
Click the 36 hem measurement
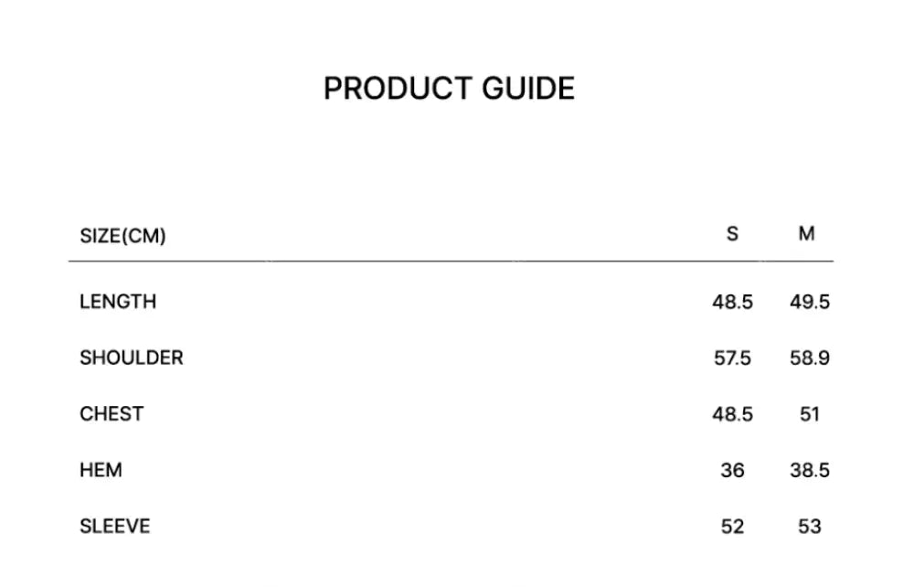point(732,471)
